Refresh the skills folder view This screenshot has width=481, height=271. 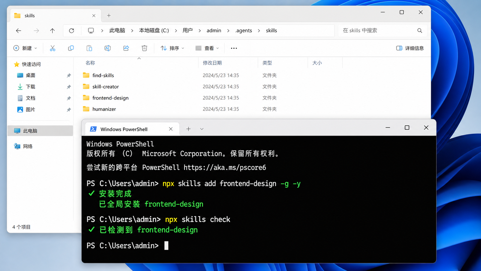pos(71,31)
